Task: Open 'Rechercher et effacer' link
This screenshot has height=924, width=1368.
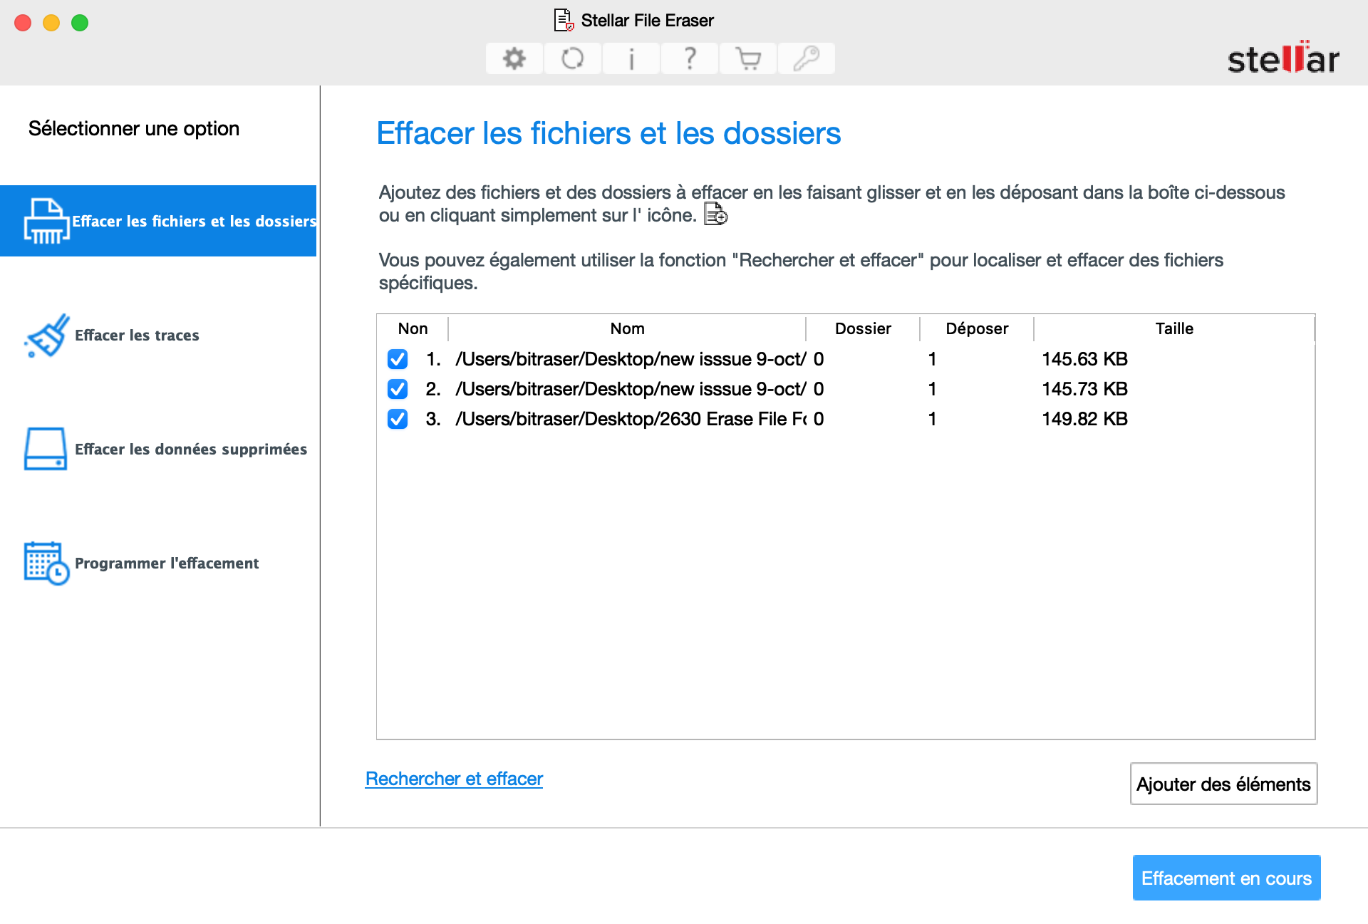Action: [x=454, y=779]
